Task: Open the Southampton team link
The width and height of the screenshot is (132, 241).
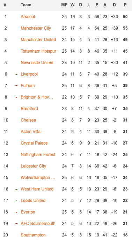Action: click(x=33, y=235)
